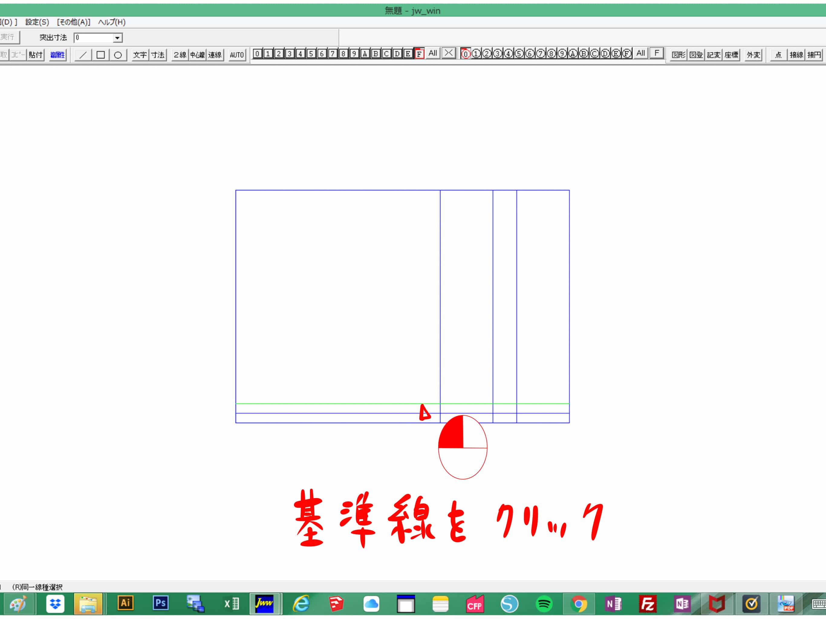Open Photoshop from the taskbar
Image resolution: width=826 pixels, height=619 pixels.
pos(160,603)
